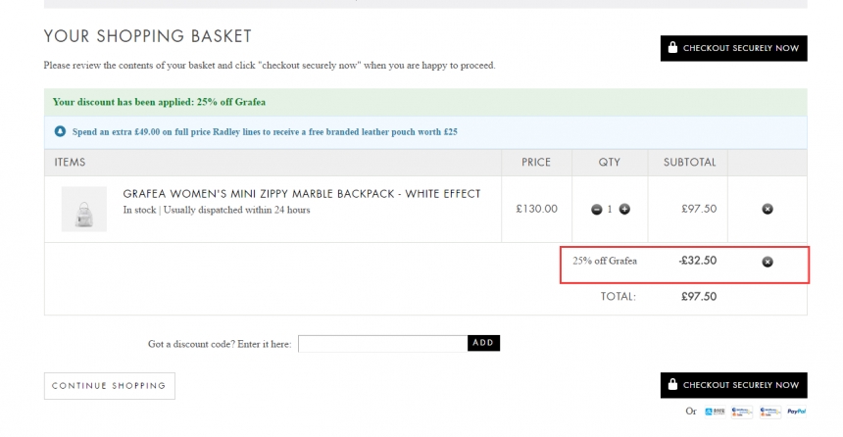This screenshot has width=843, height=437.
Task: Open the backpack product thumbnail
Action: pos(84,209)
